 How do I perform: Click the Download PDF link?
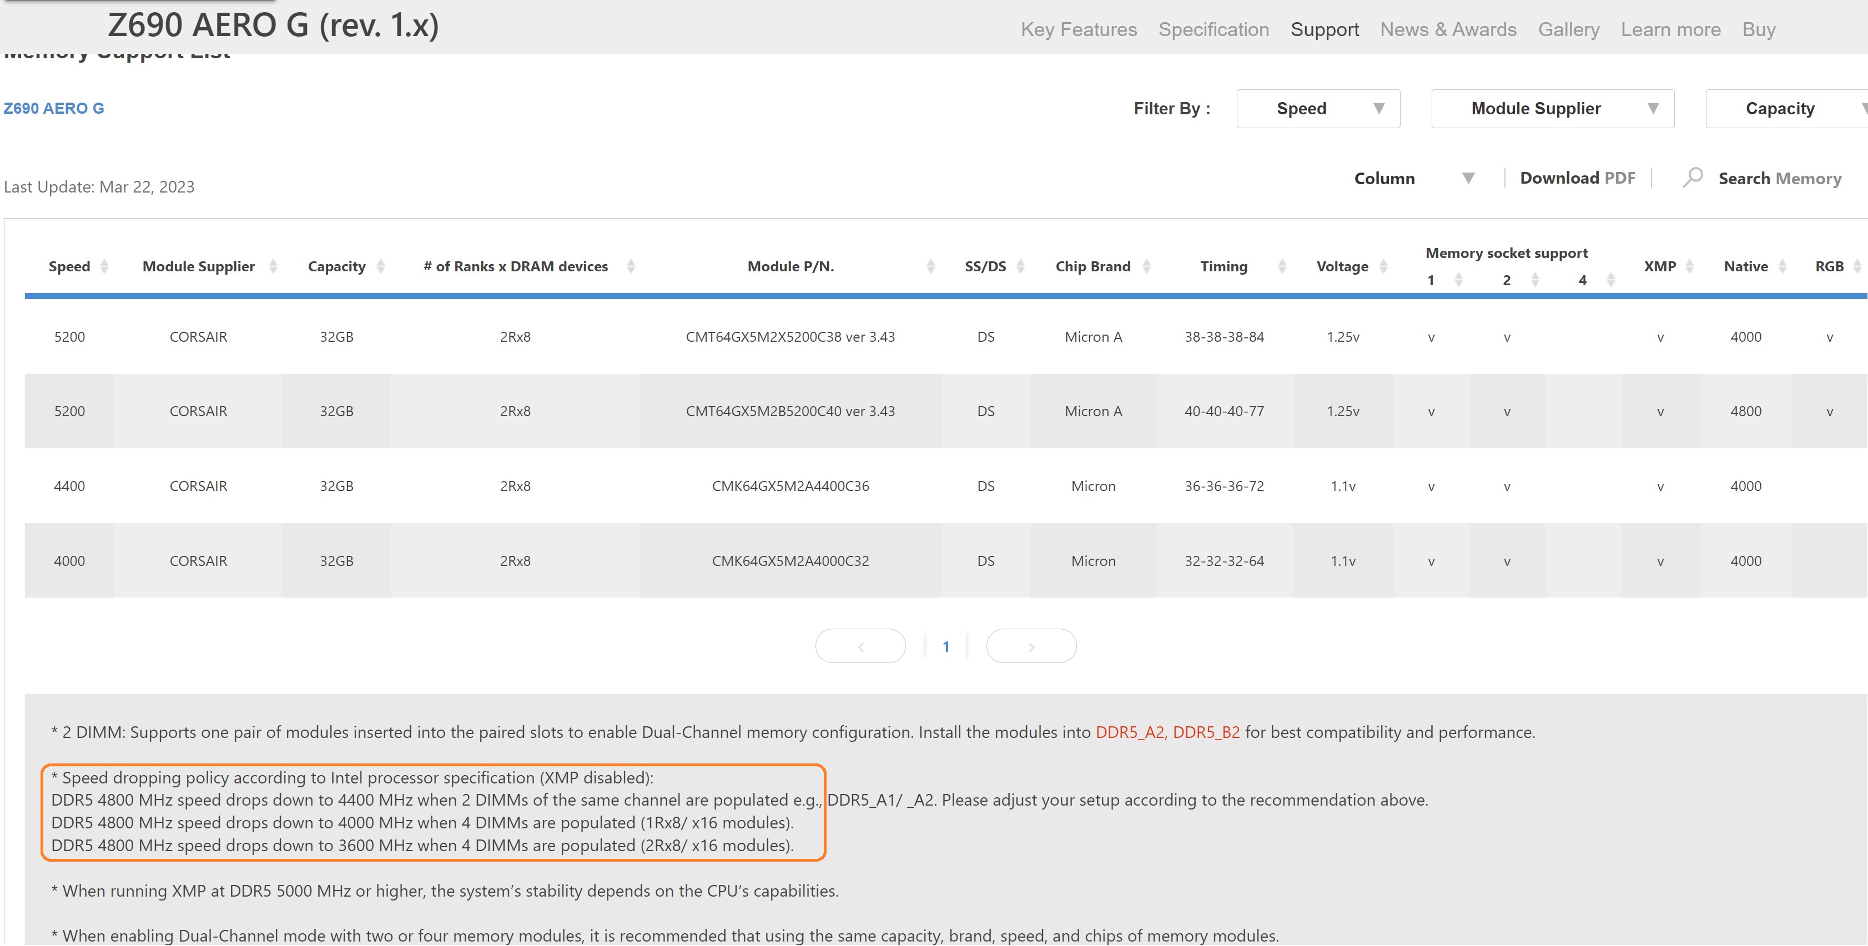[1577, 178]
